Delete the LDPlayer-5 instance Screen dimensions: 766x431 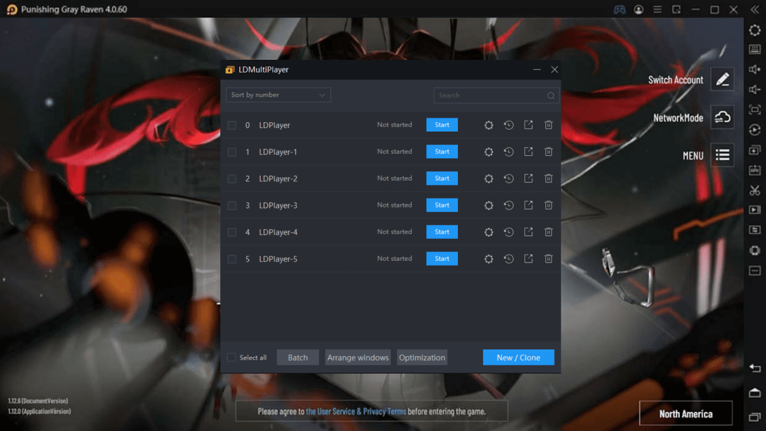tap(549, 259)
